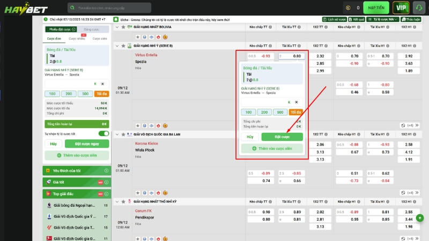Choose 200 stake in left bet slip
The width and height of the screenshot is (429, 241).
[x=69, y=94]
